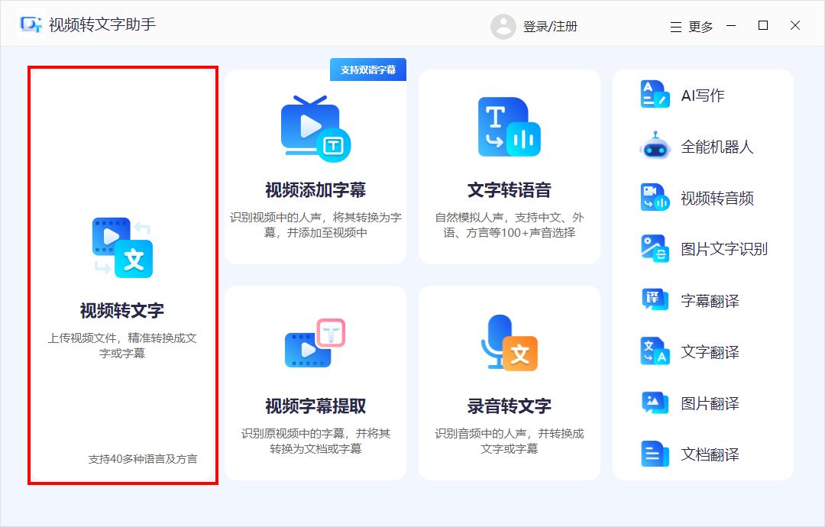Click the app logo in the title bar

[x=31, y=24]
